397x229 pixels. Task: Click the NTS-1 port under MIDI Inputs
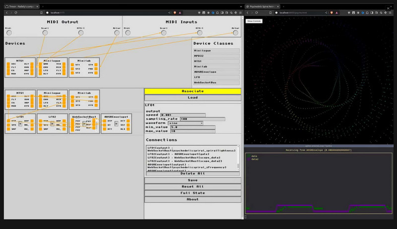click(200, 33)
